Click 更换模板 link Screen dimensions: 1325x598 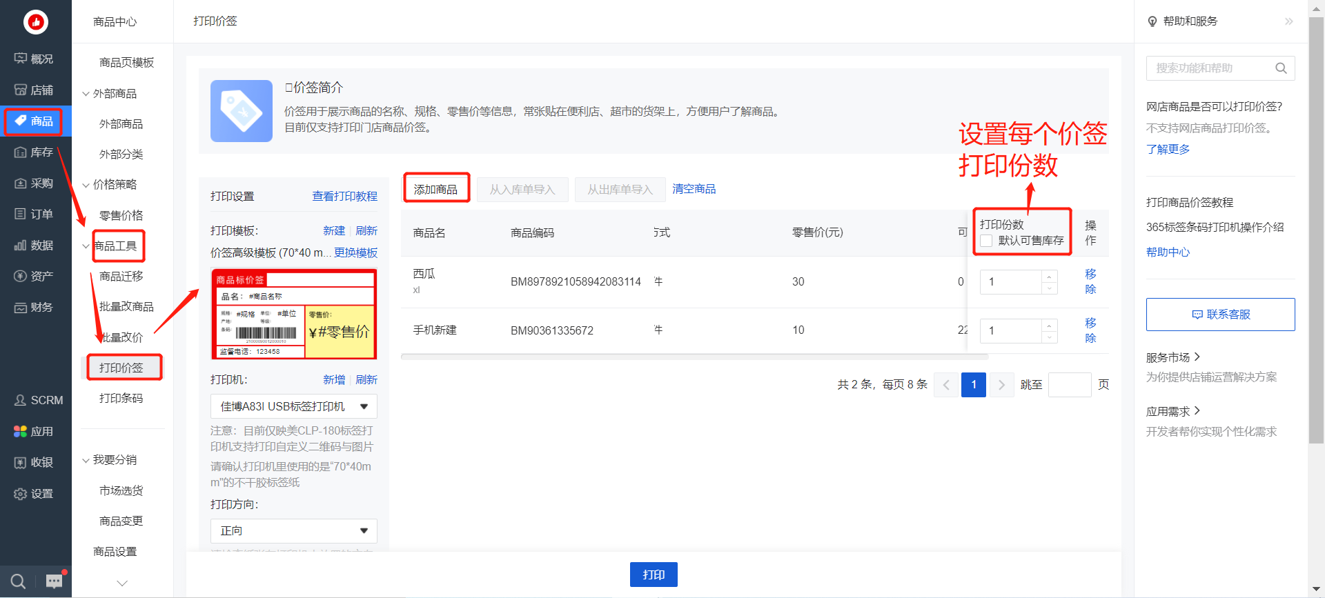(x=356, y=253)
